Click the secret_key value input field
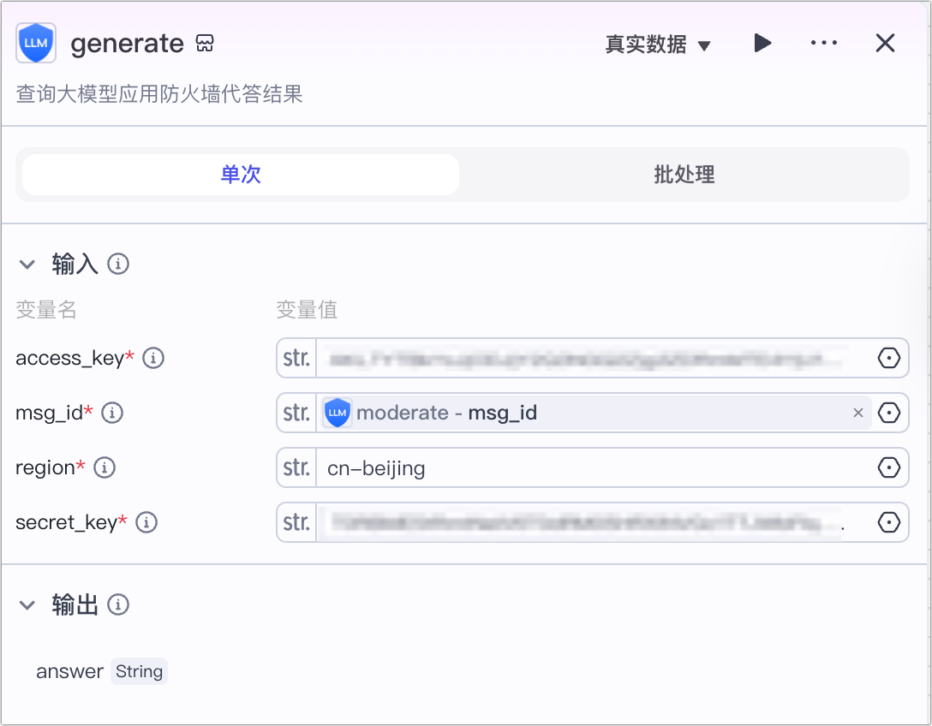The image size is (932, 726). 582,522
